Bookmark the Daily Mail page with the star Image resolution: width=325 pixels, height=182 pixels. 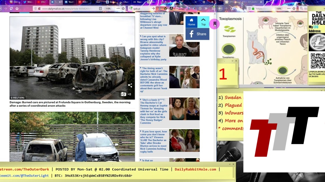pos(123,9)
